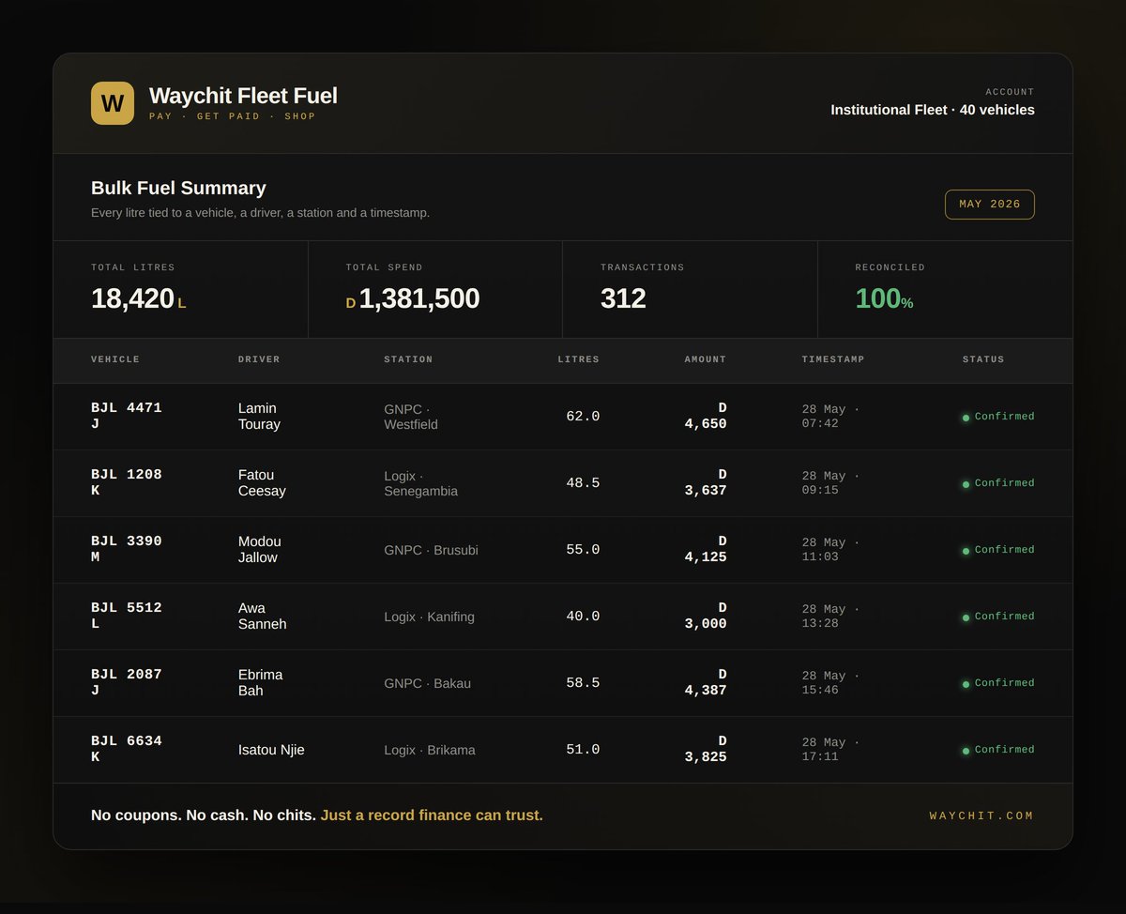Click driver Lamin Touray

(x=259, y=416)
